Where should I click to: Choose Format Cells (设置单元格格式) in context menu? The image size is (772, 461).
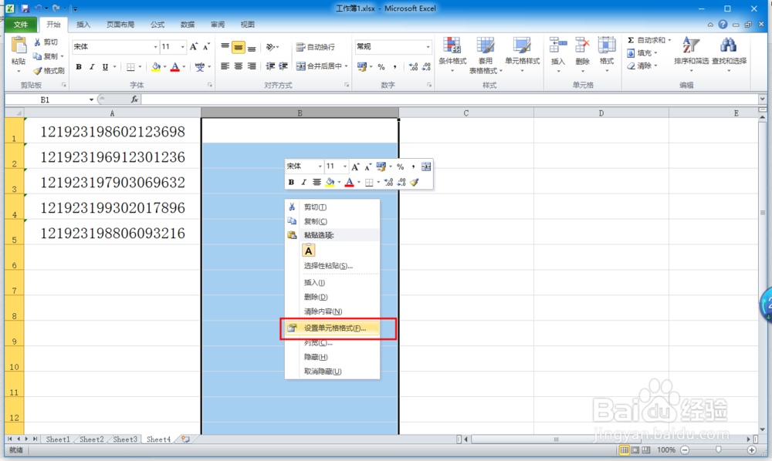click(x=332, y=328)
